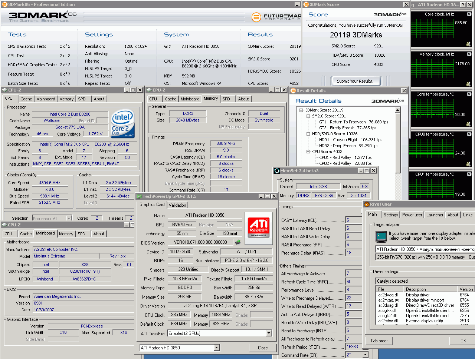
Task: Open the Processor #1 selection dropdown in CPU-Z
Action: 69,218
